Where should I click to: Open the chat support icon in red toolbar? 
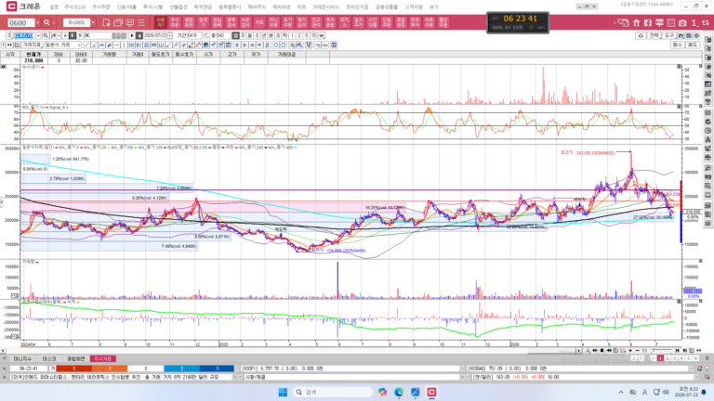pos(624,22)
